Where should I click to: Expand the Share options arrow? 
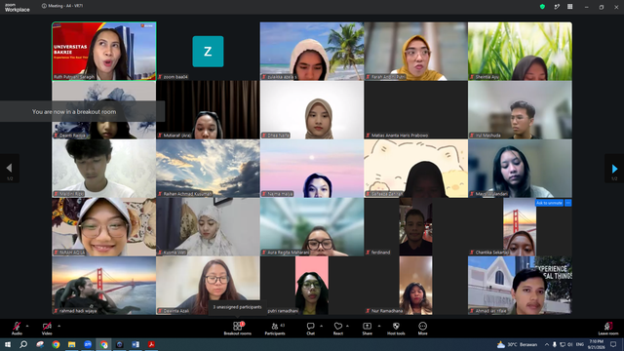[x=379, y=326]
